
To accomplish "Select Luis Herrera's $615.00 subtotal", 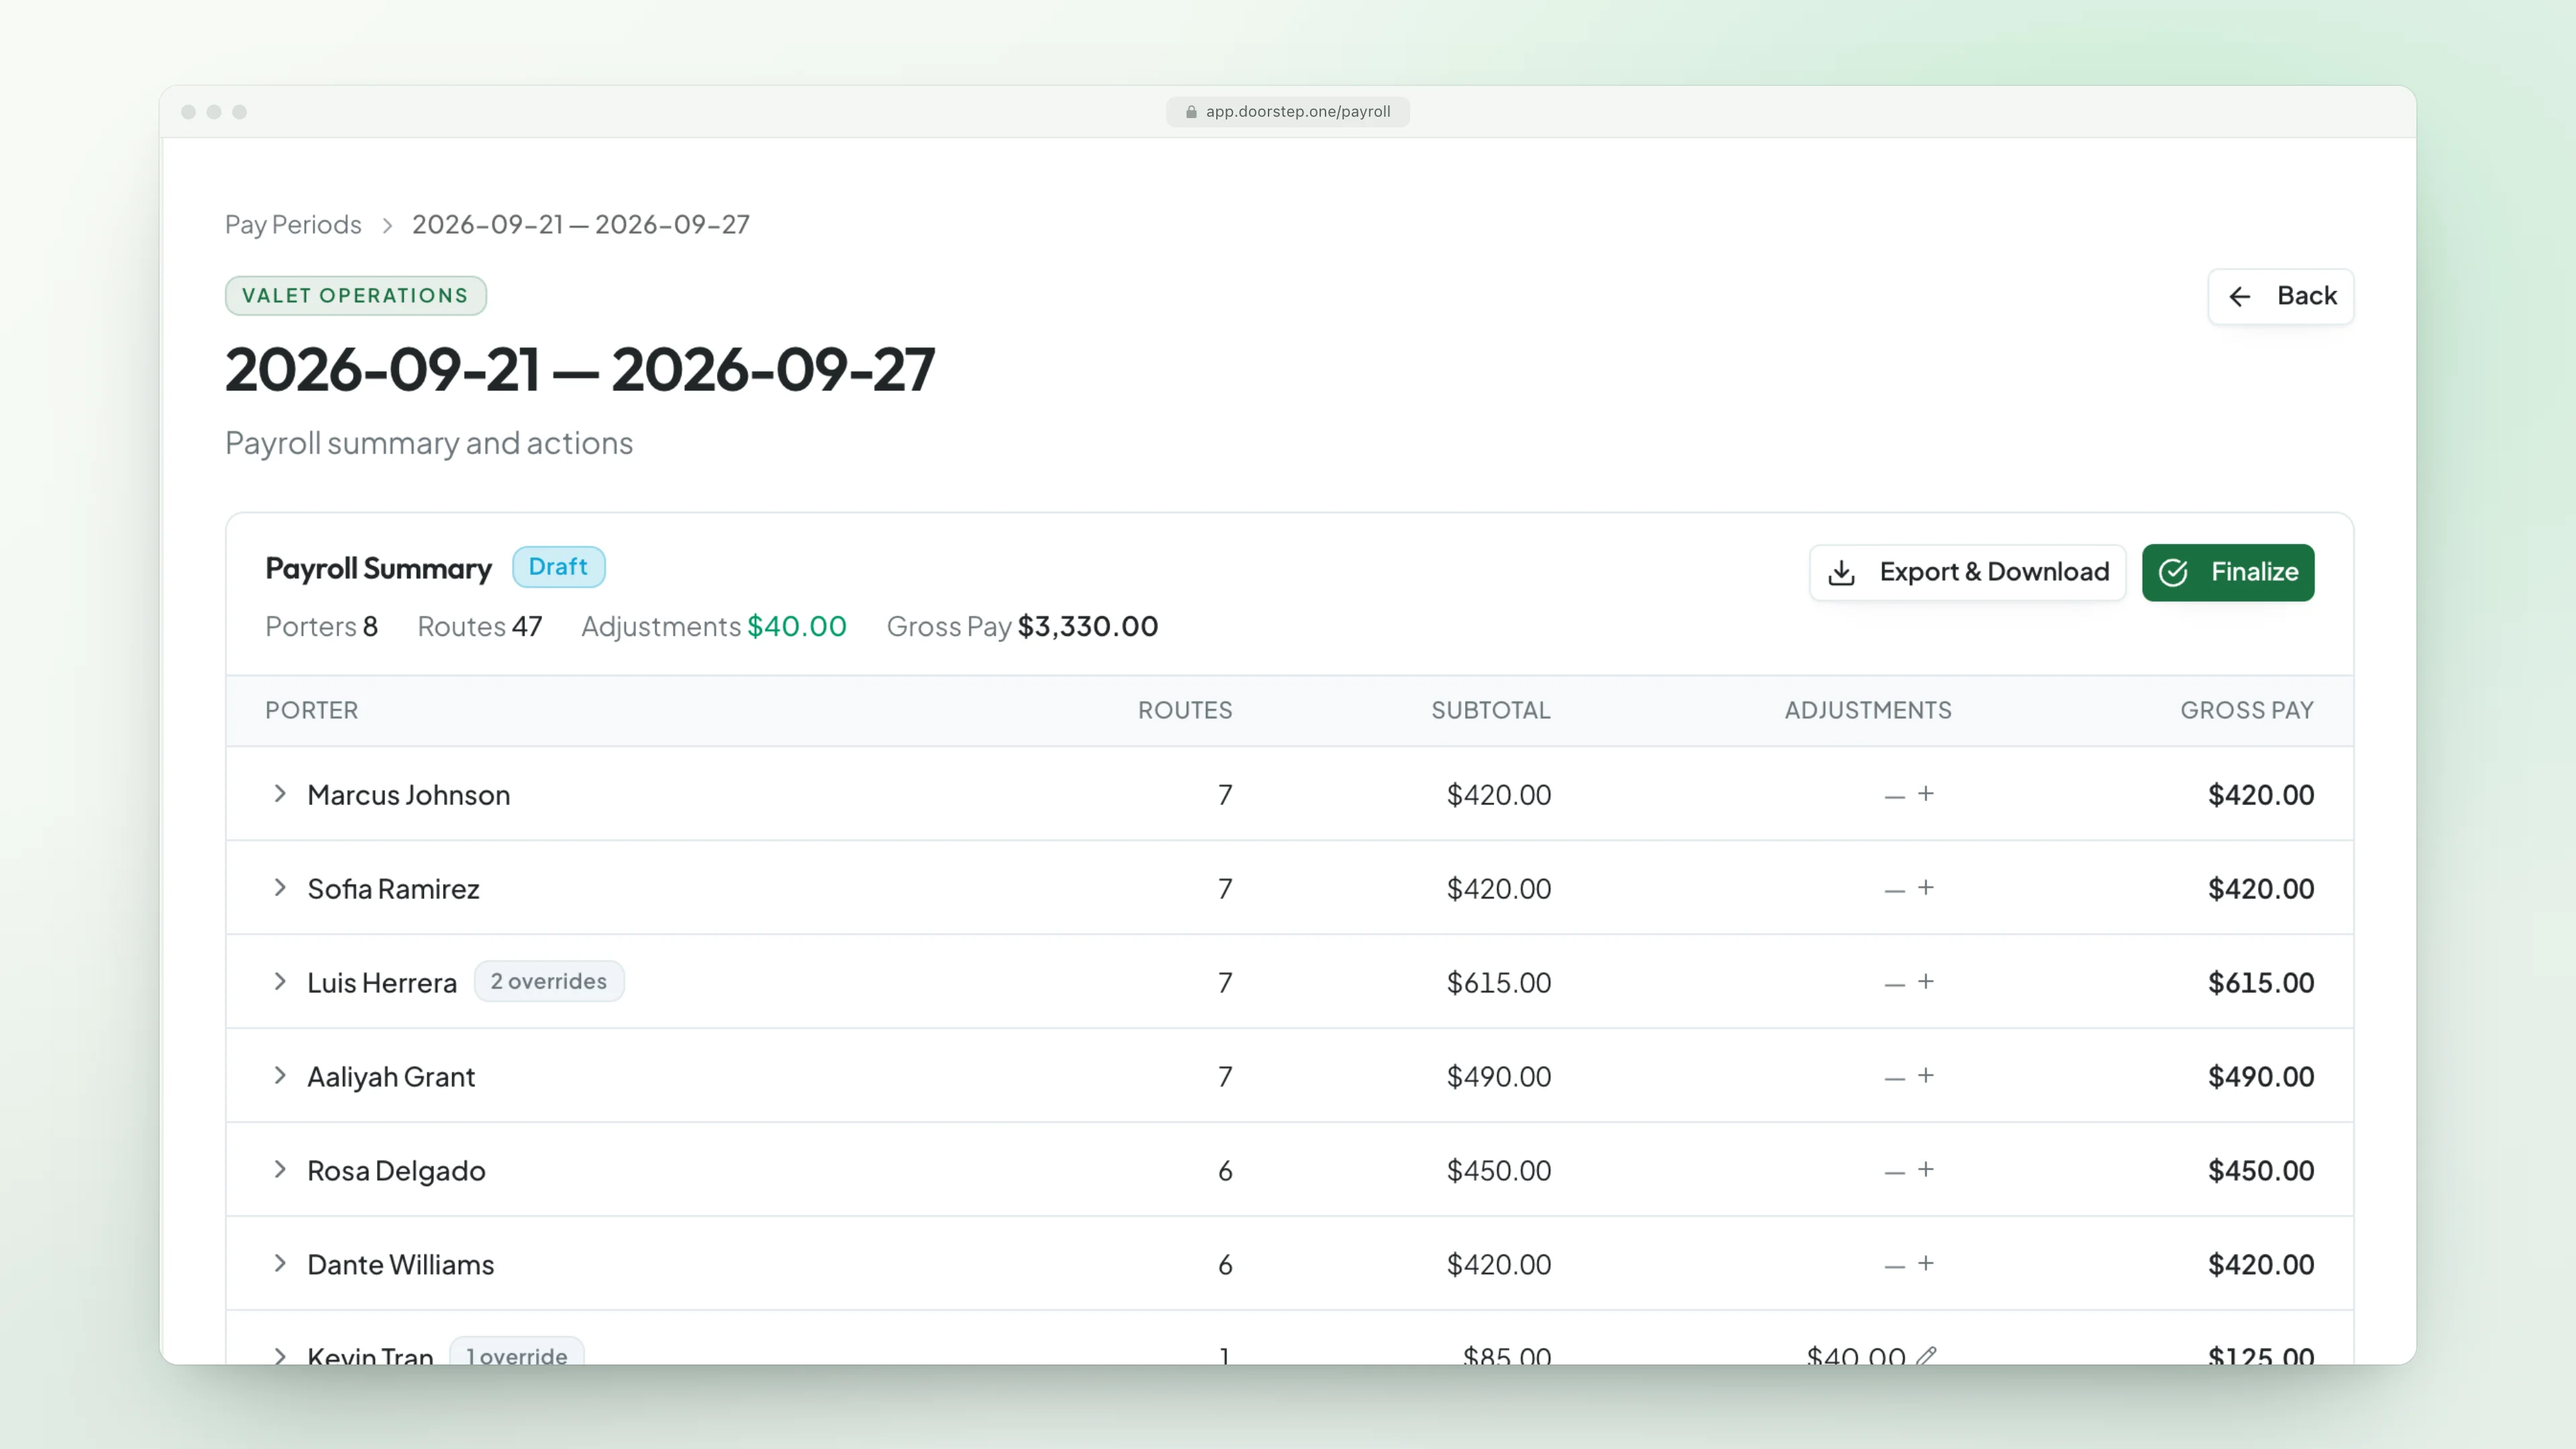I will coord(1499,983).
